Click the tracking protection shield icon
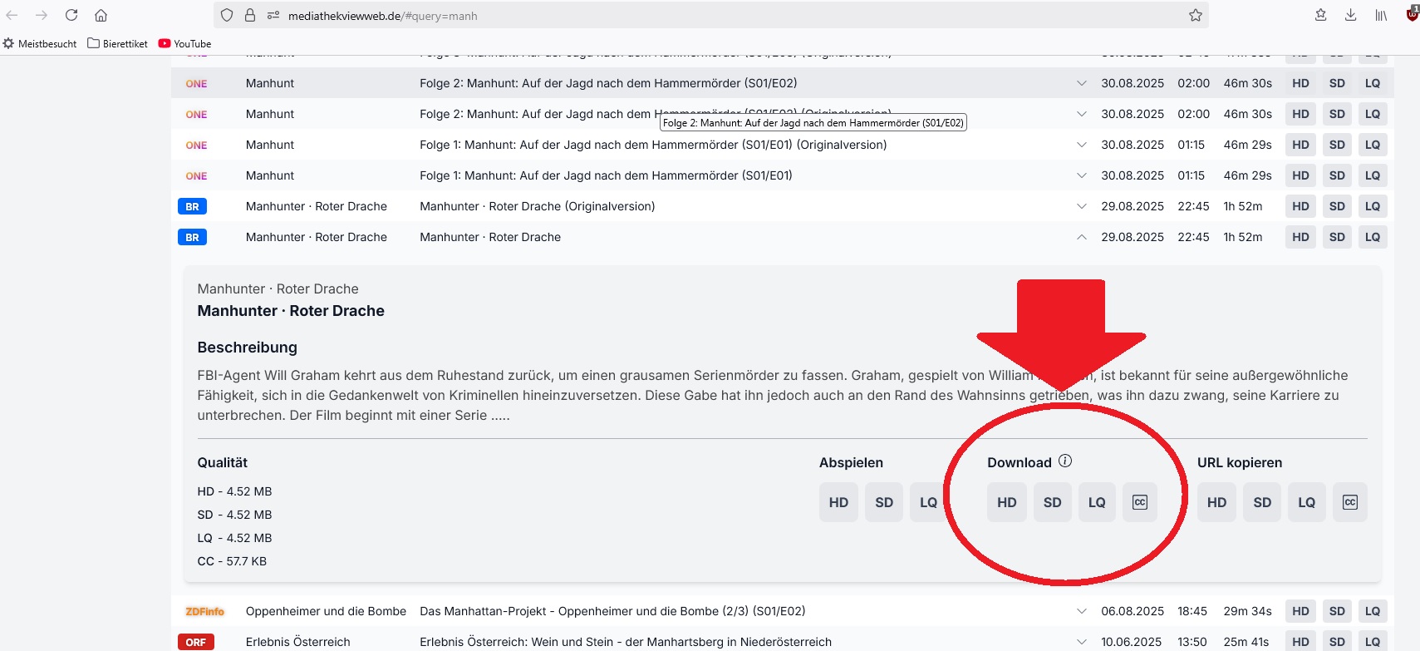 pos(227,15)
